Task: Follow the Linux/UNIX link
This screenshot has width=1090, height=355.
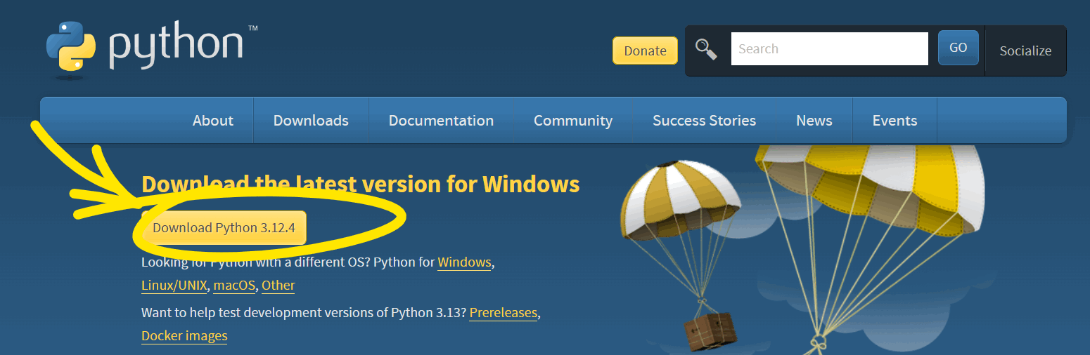Action: (174, 286)
